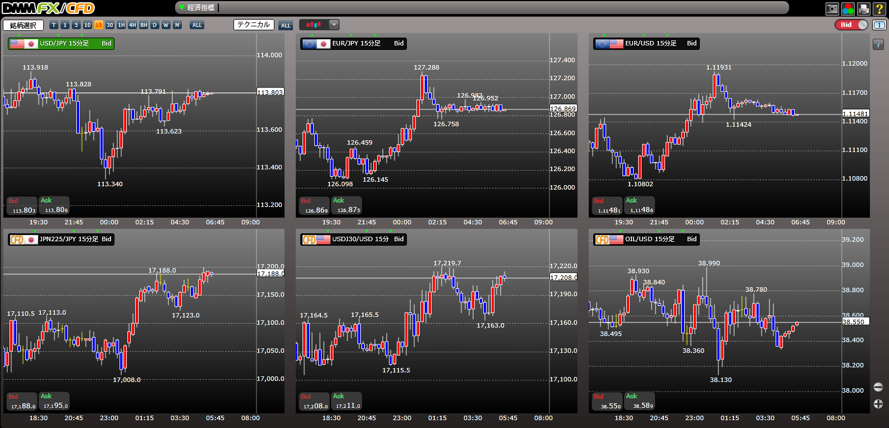
Task: Click the Bid price box on EUR/JPY chart
Action: pos(314,205)
